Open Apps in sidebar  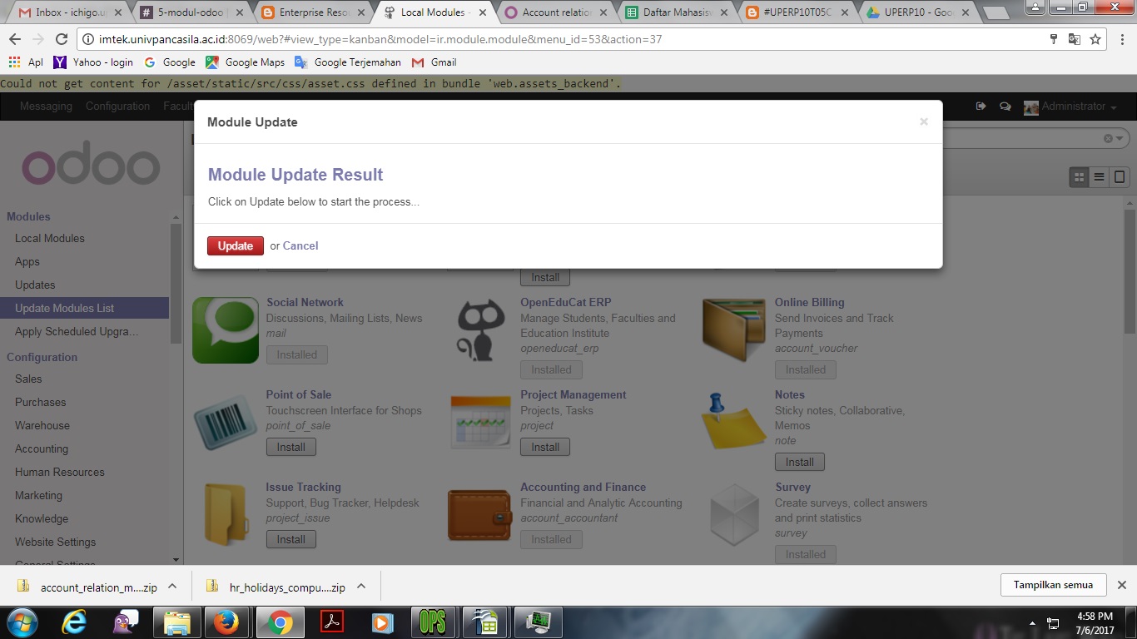pos(27,261)
